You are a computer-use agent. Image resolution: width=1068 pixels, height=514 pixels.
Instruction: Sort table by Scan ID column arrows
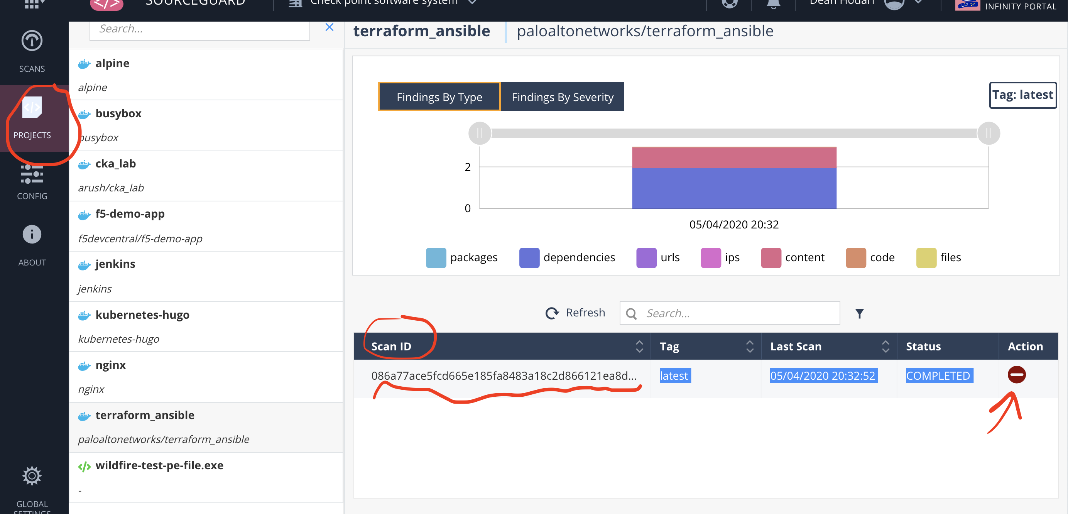639,346
